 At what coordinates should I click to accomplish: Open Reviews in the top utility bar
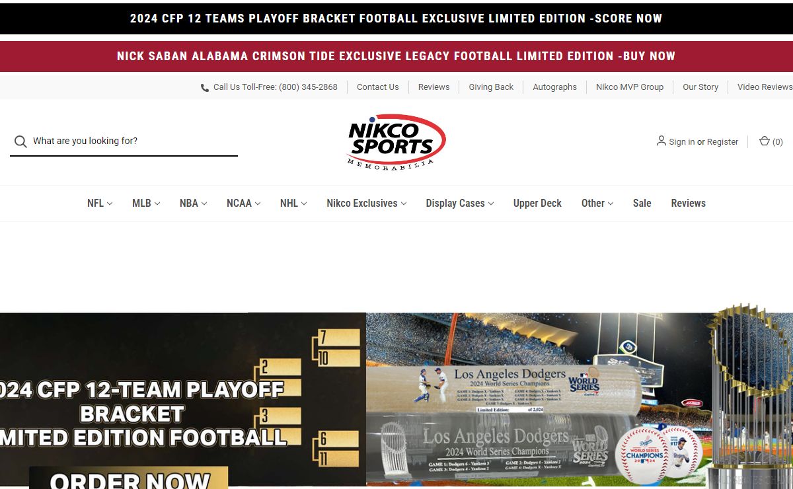[434, 87]
